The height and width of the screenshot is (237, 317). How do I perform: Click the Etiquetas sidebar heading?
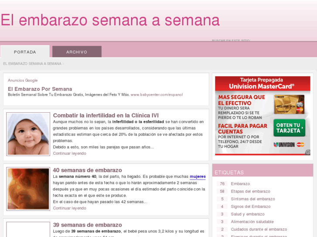tap(229, 173)
